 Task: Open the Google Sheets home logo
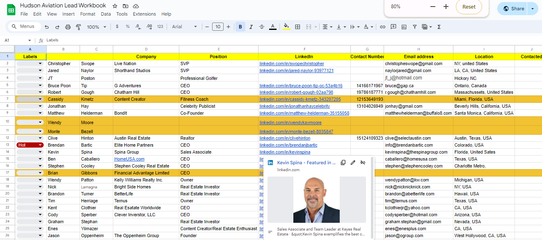tap(11, 9)
